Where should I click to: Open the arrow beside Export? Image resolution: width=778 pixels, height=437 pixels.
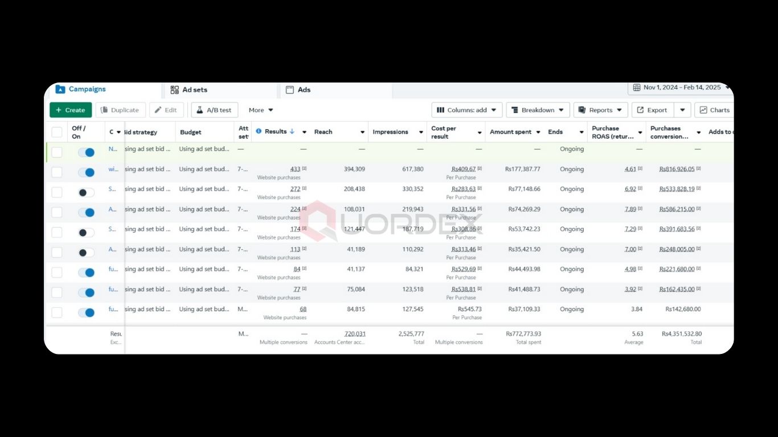[682, 110]
